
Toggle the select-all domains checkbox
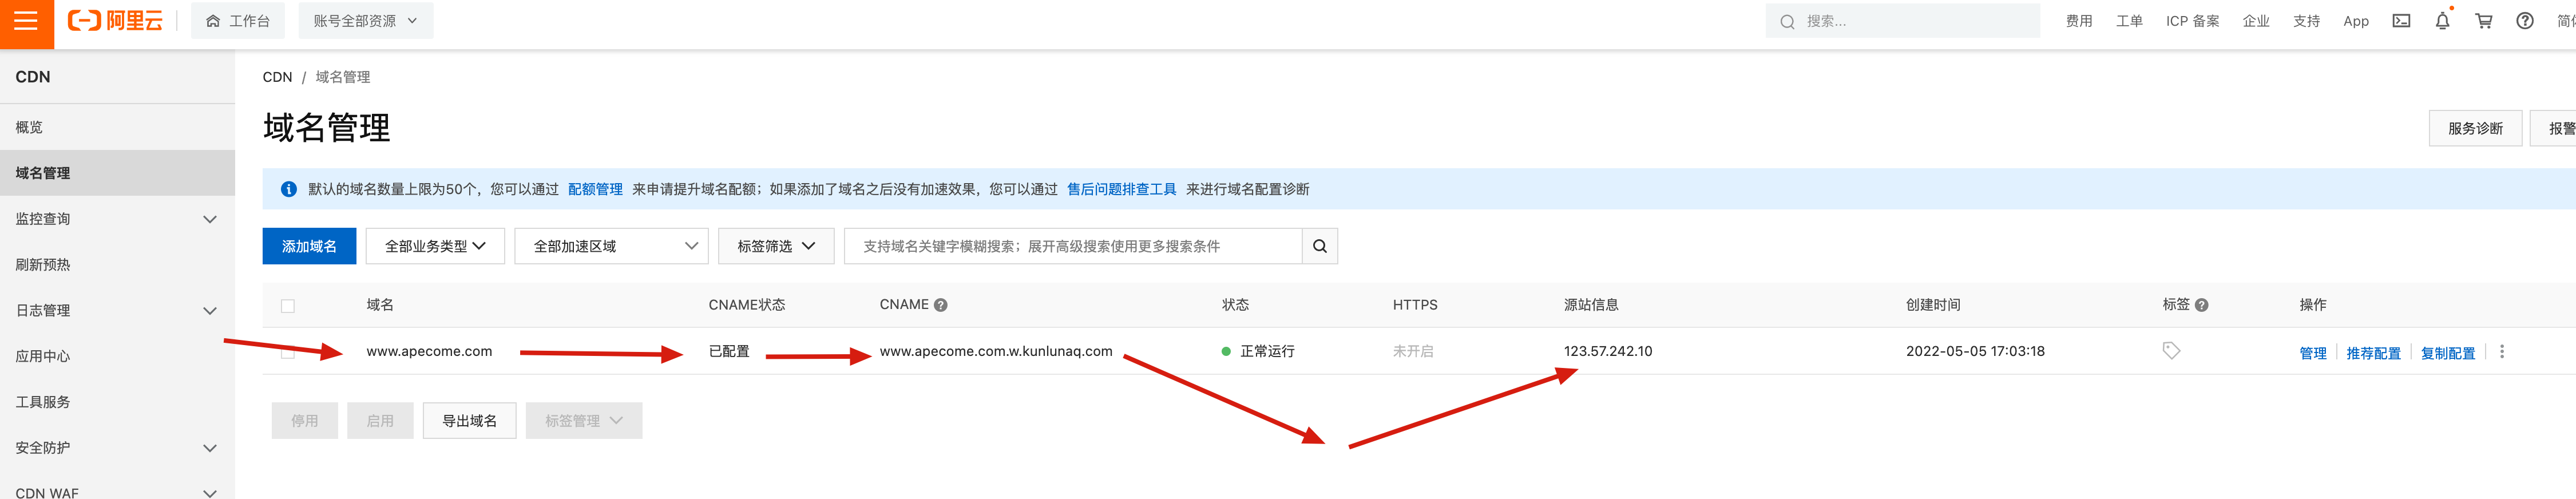tap(288, 306)
